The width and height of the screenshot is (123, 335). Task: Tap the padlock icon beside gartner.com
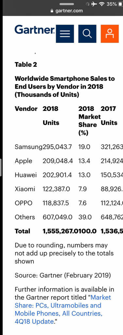(52, 11)
